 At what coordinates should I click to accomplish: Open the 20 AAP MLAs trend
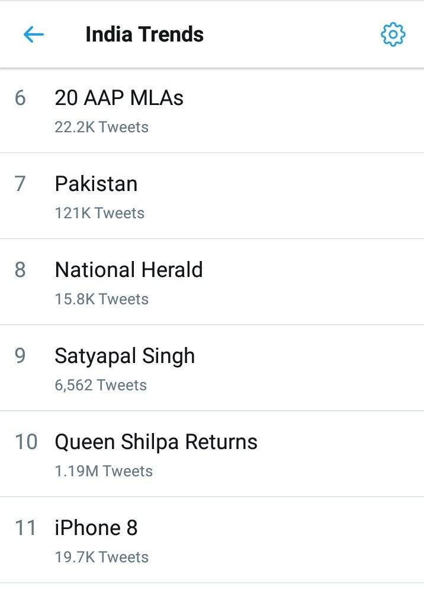pyautogui.click(x=118, y=98)
